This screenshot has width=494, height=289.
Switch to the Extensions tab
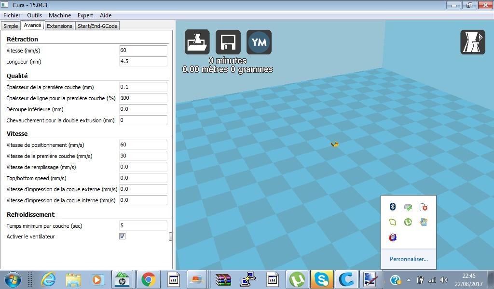pos(59,26)
